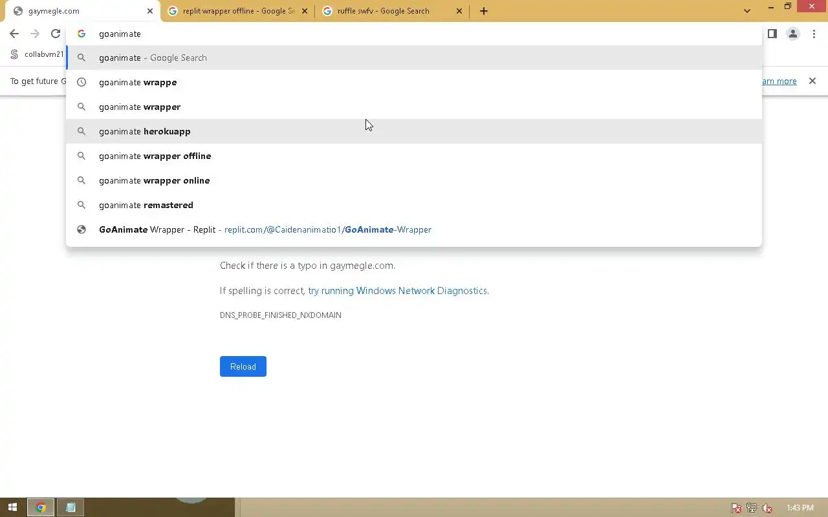Dismiss the info bar with the X
The width and height of the screenshot is (828, 517).
click(812, 81)
